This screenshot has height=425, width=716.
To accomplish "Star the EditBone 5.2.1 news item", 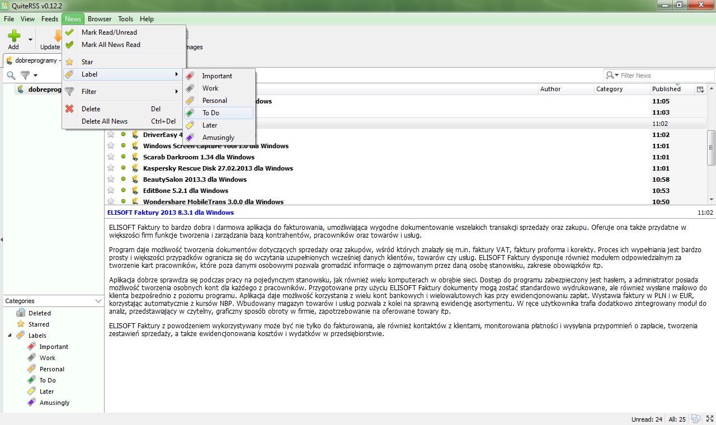I will pyautogui.click(x=111, y=191).
